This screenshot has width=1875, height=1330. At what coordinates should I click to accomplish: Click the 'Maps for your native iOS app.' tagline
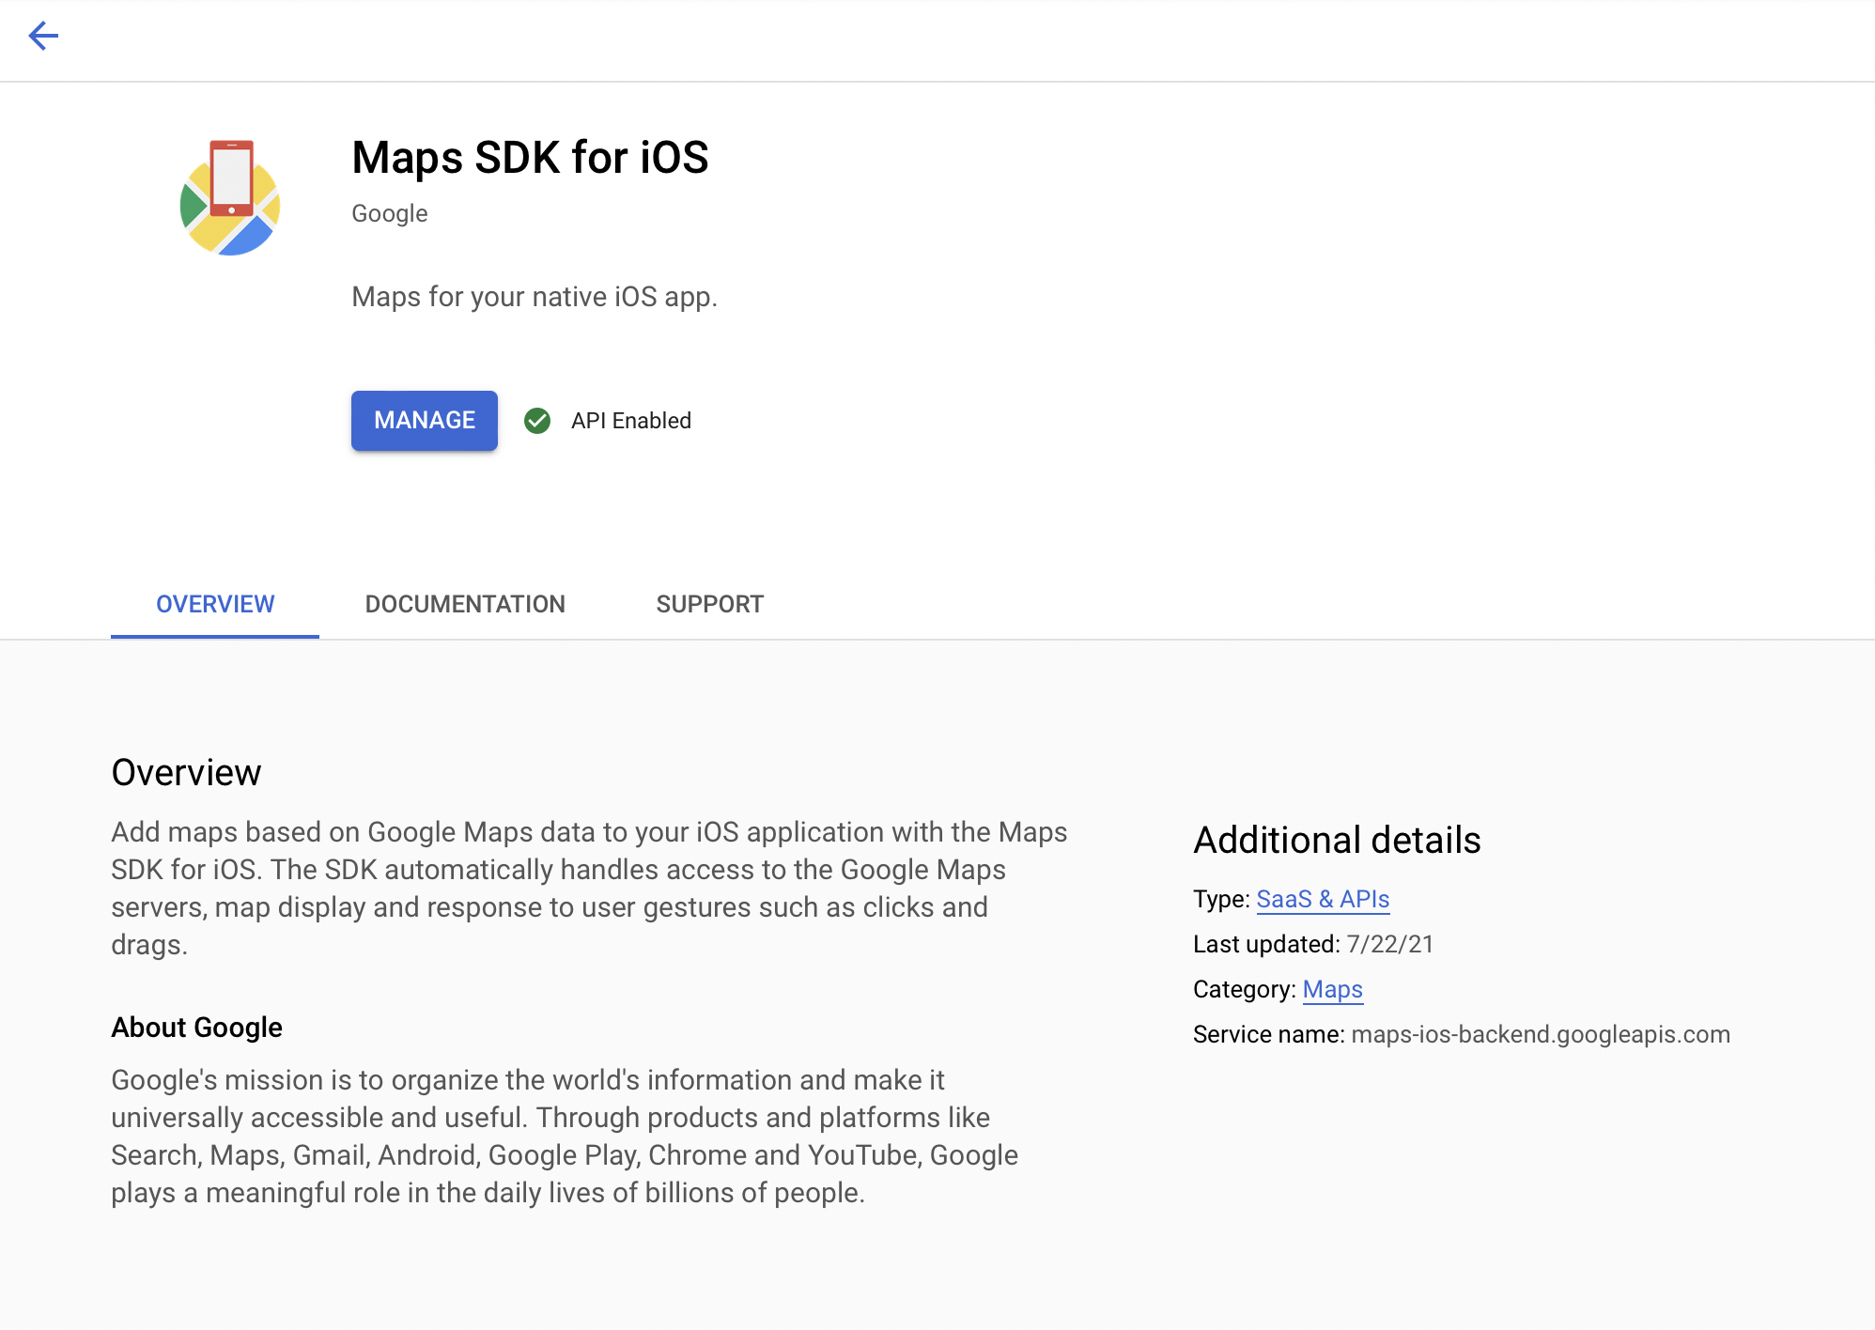tap(535, 297)
